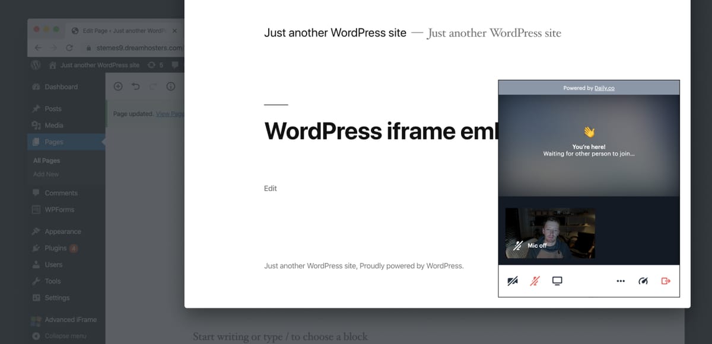Unmute the microphone in the call
Viewport: 712px width, 344px height.
click(x=534, y=281)
